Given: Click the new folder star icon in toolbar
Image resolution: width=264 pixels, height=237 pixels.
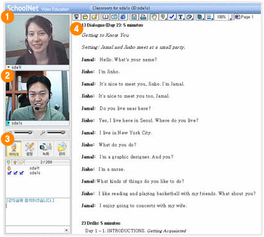Looking at the screenshot, I should [94, 17].
